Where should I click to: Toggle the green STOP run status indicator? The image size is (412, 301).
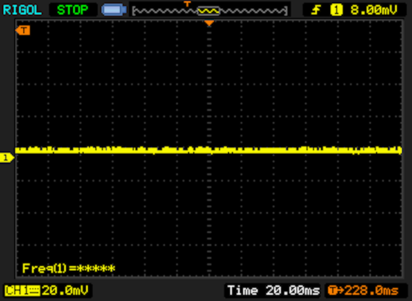pos(73,10)
